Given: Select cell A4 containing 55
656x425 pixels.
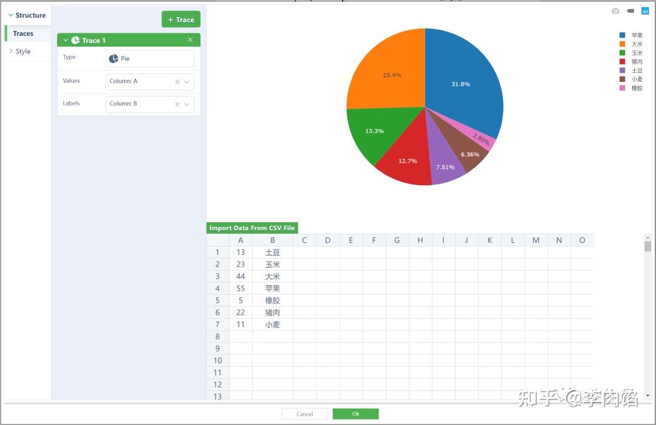Looking at the screenshot, I should click(241, 288).
